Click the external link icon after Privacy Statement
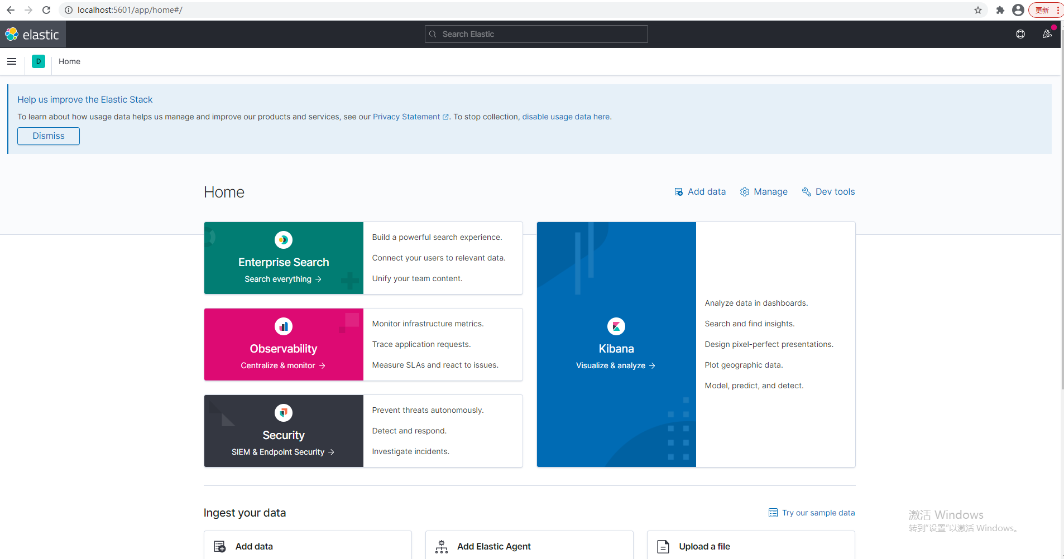 pos(445,117)
